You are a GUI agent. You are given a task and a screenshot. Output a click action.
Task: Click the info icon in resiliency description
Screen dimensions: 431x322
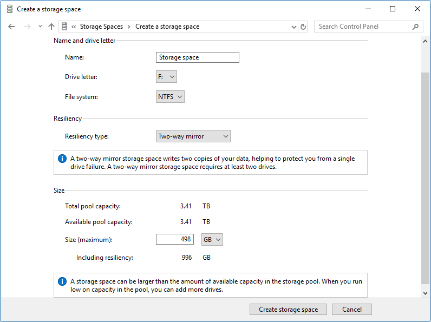(62, 159)
